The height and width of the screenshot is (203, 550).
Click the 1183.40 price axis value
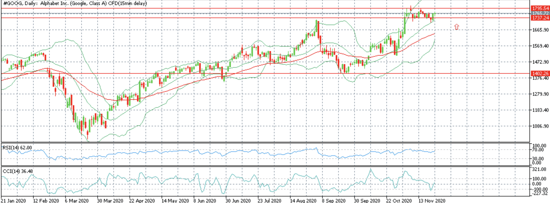(x=540, y=110)
